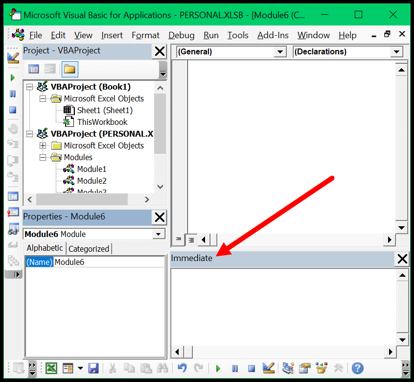The height and width of the screenshot is (382, 414).
Task: Save PERSONAL.XLSB using the Save icon
Action: point(93,368)
